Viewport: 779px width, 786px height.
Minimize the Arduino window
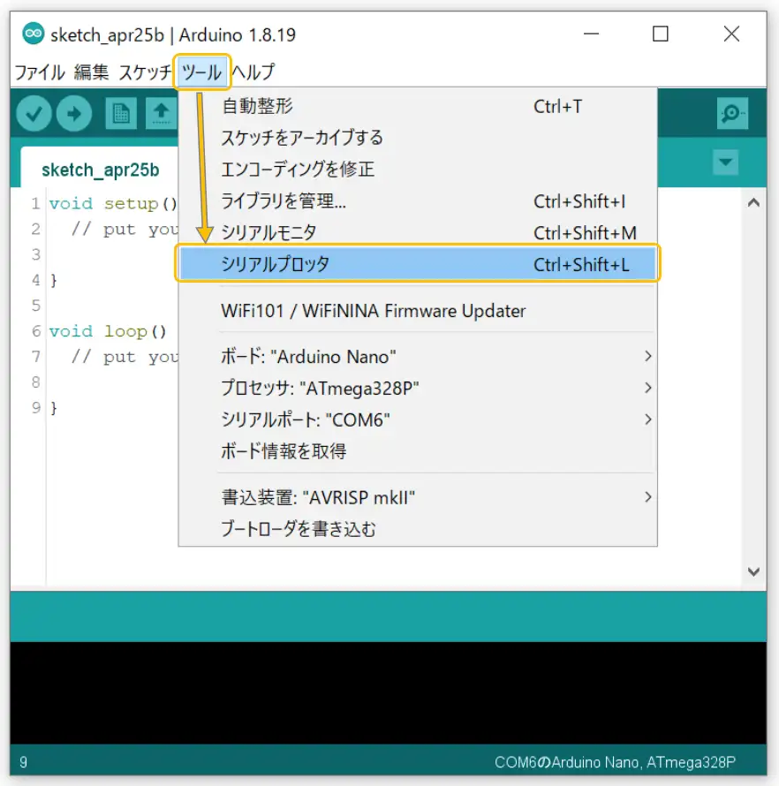click(592, 34)
